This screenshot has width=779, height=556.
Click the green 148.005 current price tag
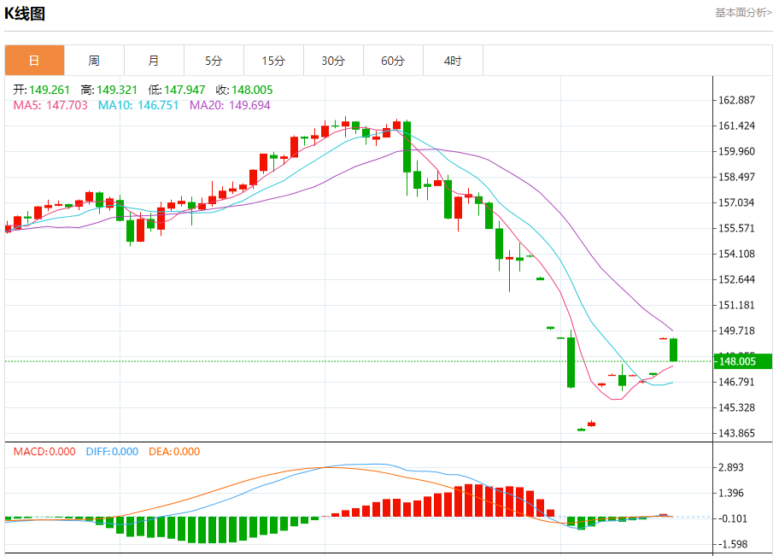point(743,361)
